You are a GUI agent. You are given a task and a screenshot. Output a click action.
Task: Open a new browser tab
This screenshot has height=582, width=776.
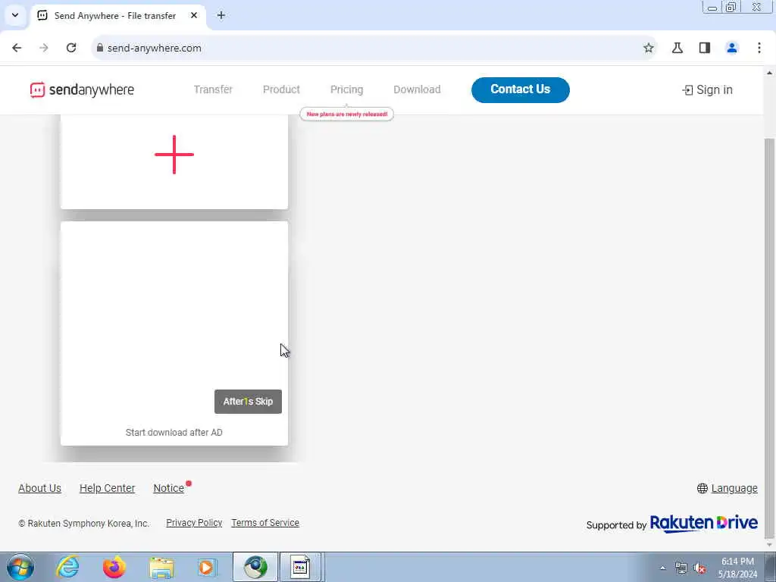[x=221, y=15]
